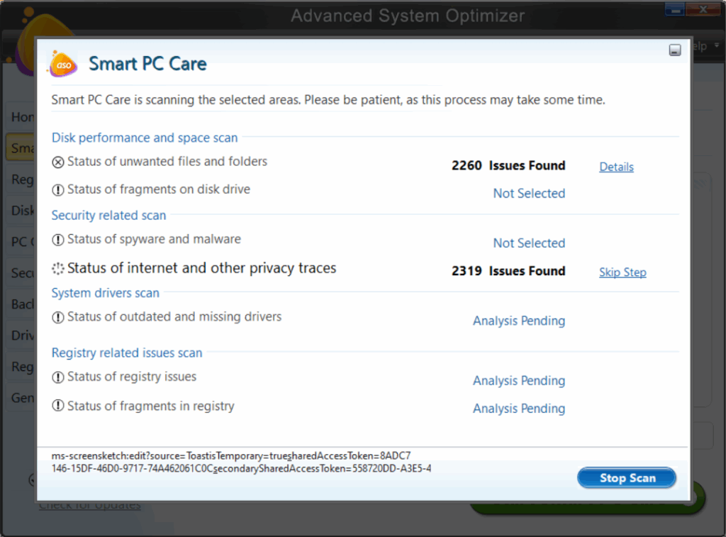
Task: Click 'Not Selected' for spyware and malware
Action: click(x=529, y=243)
